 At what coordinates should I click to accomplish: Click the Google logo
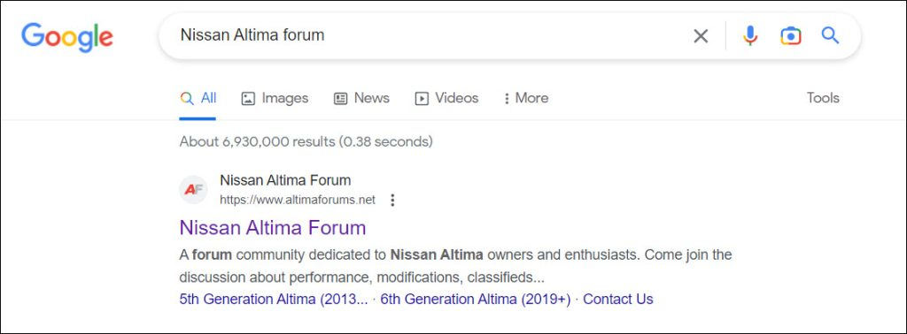pyautogui.click(x=67, y=37)
